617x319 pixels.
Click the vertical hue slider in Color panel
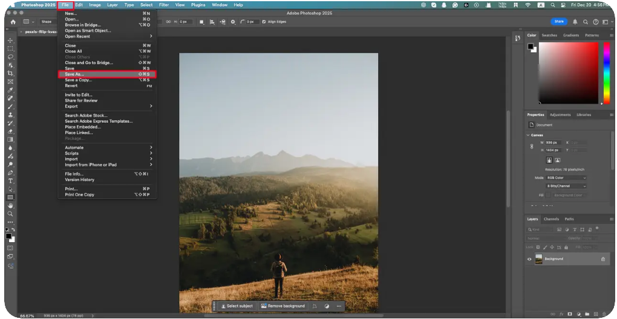(x=607, y=73)
